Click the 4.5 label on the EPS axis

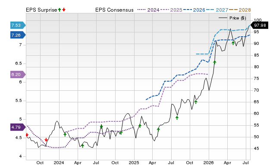pos(19,138)
